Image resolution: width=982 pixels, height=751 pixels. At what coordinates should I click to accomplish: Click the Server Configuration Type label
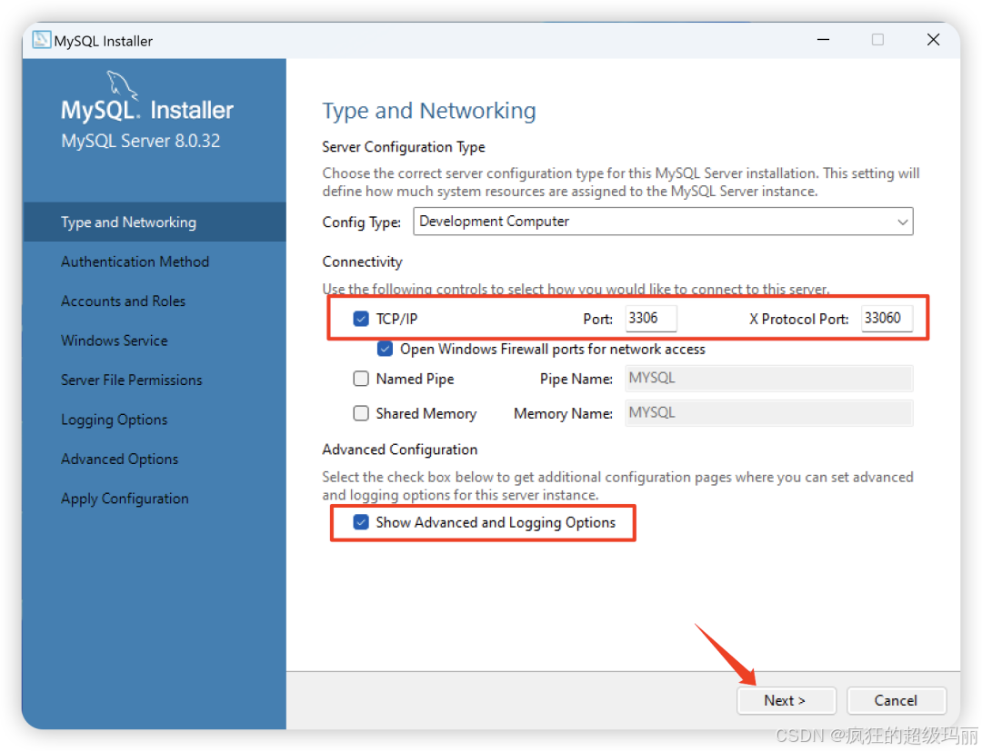point(404,147)
